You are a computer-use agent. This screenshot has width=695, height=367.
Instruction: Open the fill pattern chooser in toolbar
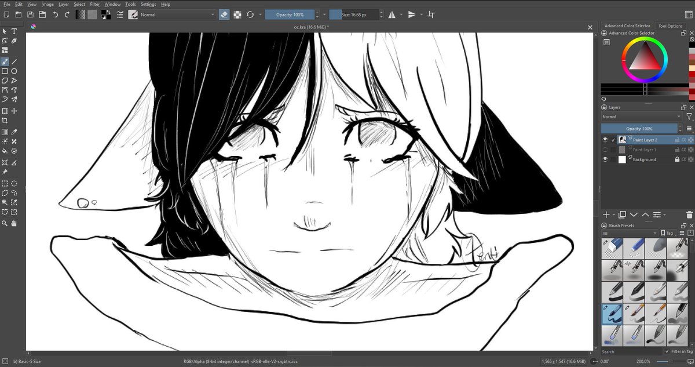92,14
